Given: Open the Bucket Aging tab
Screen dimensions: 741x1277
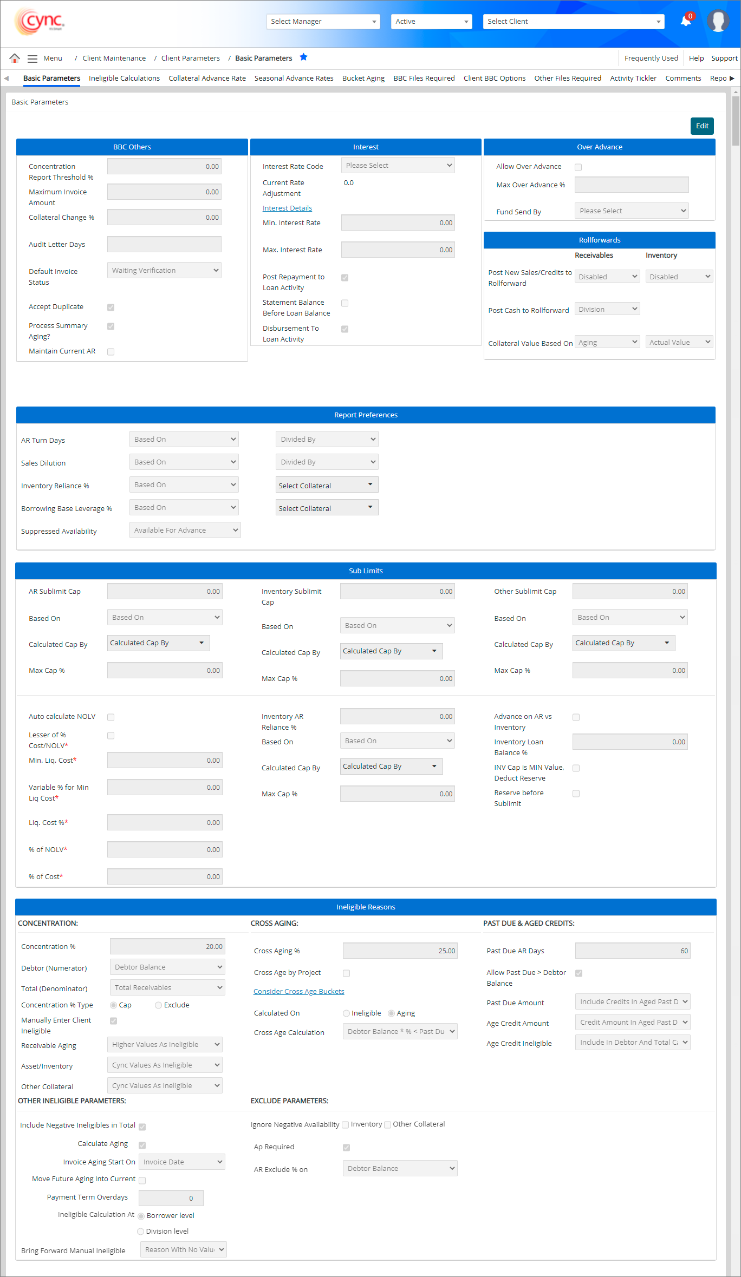Looking at the screenshot, I should point(363,78).
